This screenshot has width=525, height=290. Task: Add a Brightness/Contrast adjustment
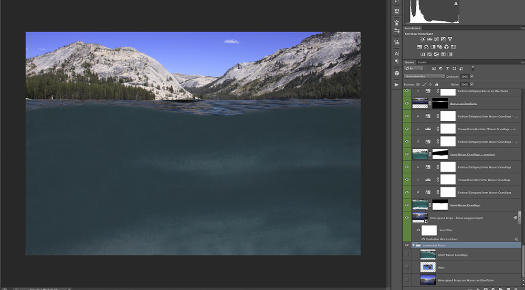[423, 39]
